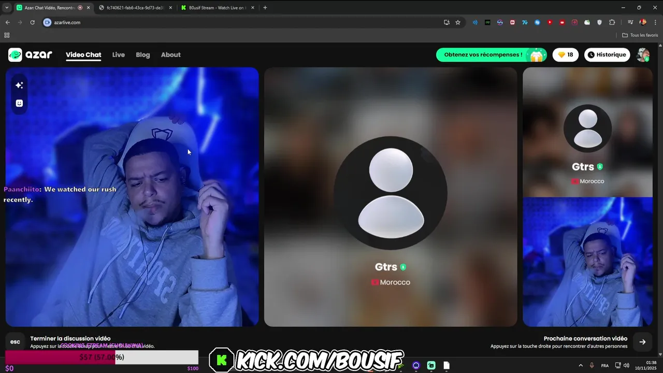Select the B0usif Stream browser tab
Screen dimensions: 663x373
coord(217,8)
